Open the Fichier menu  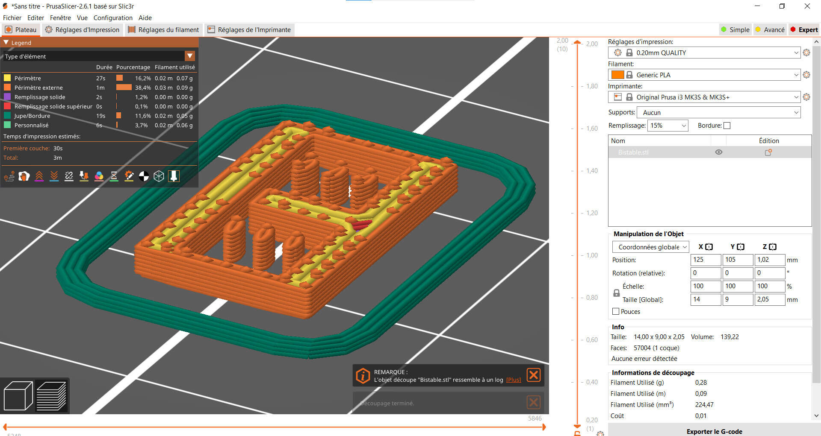[x=12, y=18]
